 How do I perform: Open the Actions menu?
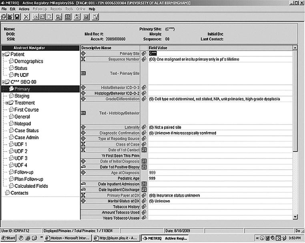point(24,9)
